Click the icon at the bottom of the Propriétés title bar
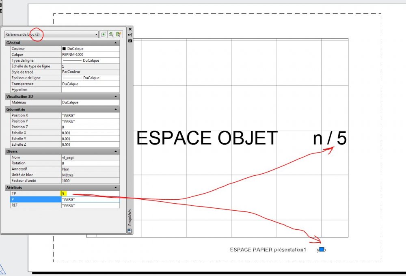This screenshot has width=406, height=276. coord(130,231)
